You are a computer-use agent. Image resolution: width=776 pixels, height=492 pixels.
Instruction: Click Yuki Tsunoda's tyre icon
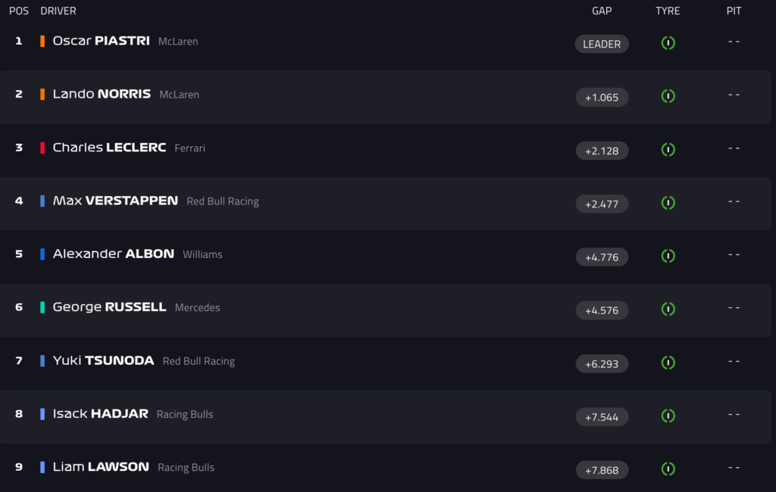pos(668,363)
